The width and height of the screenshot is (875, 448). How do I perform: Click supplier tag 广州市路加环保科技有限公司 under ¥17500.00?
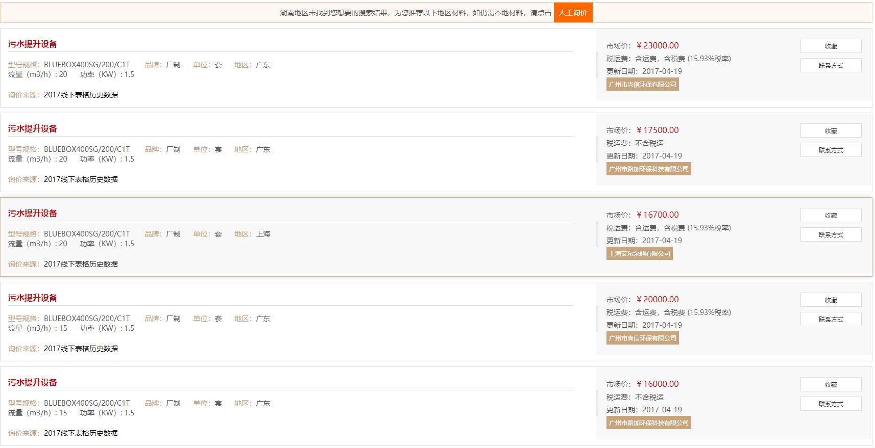tap(648, 169)
